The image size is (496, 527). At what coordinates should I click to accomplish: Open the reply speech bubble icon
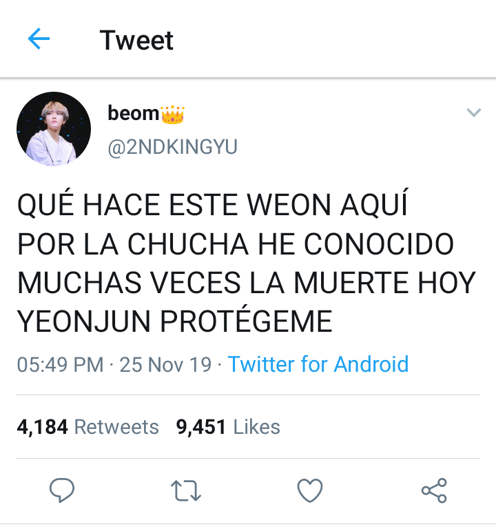pyautogui.click(x=62, y=490)
